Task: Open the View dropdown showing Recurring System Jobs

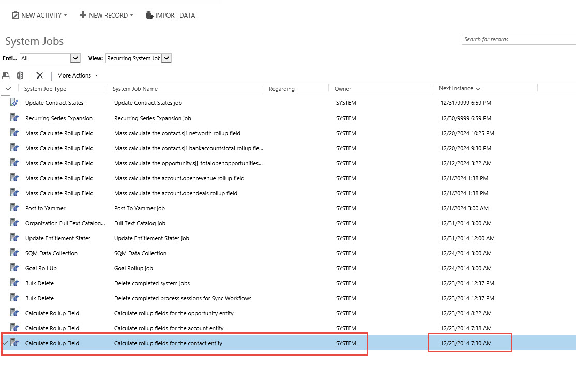Action: pos(138,58)
